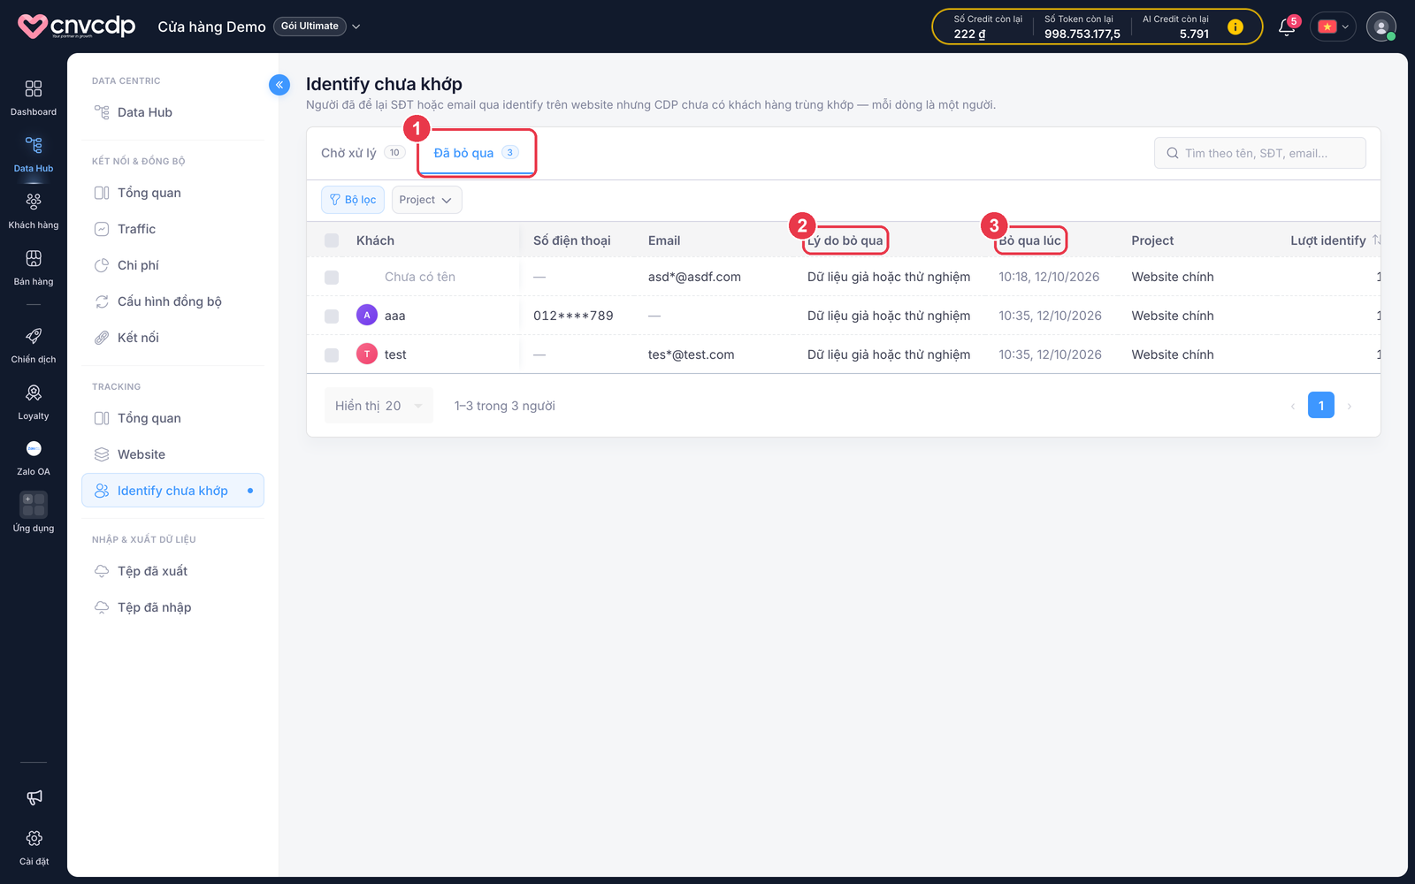The height and width of the screenshot is (884, 1415).
Task: Open the Chiến dịch rocket icon
Action: 34,336
